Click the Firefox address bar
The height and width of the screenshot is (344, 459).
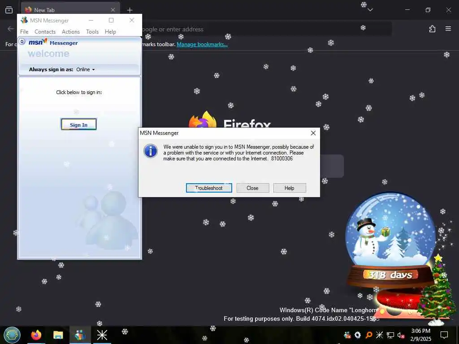pos(264,29)
